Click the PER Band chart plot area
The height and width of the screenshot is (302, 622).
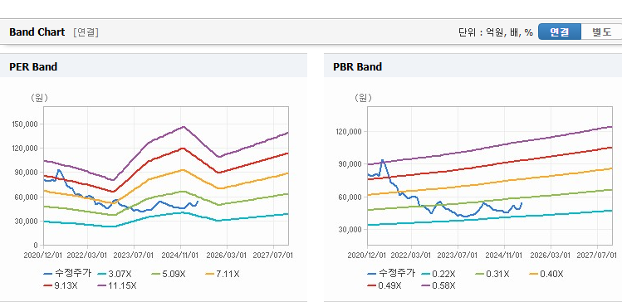166,176
